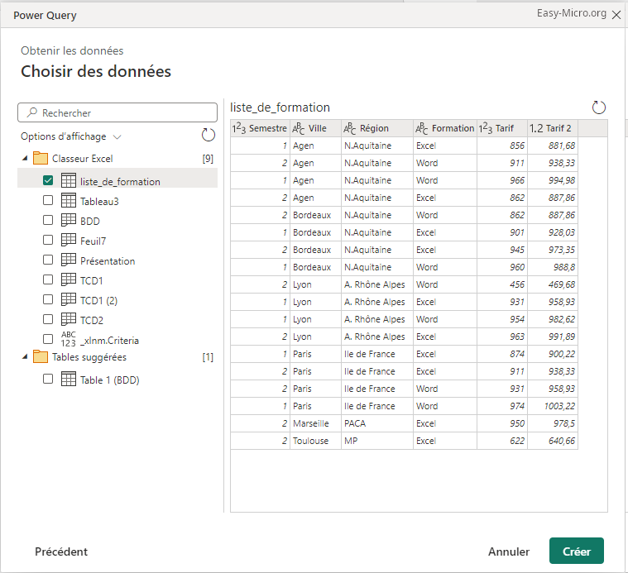The width and height of the screenshot is (628, 573).
Task: Click the Toulouse cell
Action: (315, 441)
